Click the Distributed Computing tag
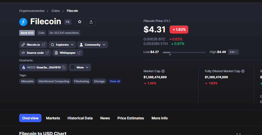 [x=54, y=81]
